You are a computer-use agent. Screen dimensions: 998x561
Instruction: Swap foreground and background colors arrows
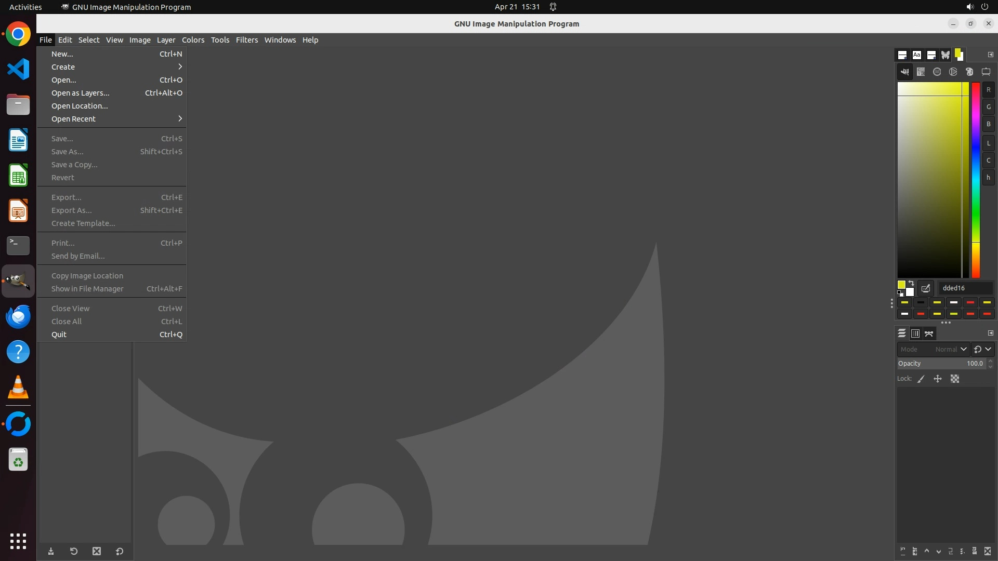point(911,284)
